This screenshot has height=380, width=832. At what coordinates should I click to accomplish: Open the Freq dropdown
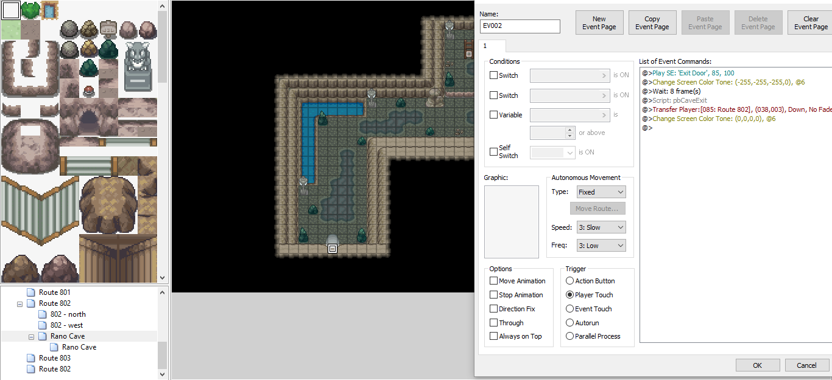coord(601,246)
